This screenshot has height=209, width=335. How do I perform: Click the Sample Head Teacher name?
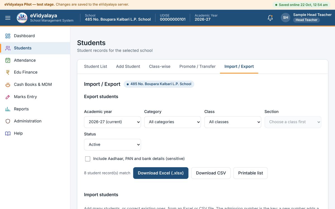tap(312, 14)
